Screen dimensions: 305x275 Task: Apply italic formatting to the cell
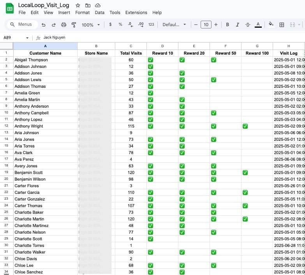237,25
